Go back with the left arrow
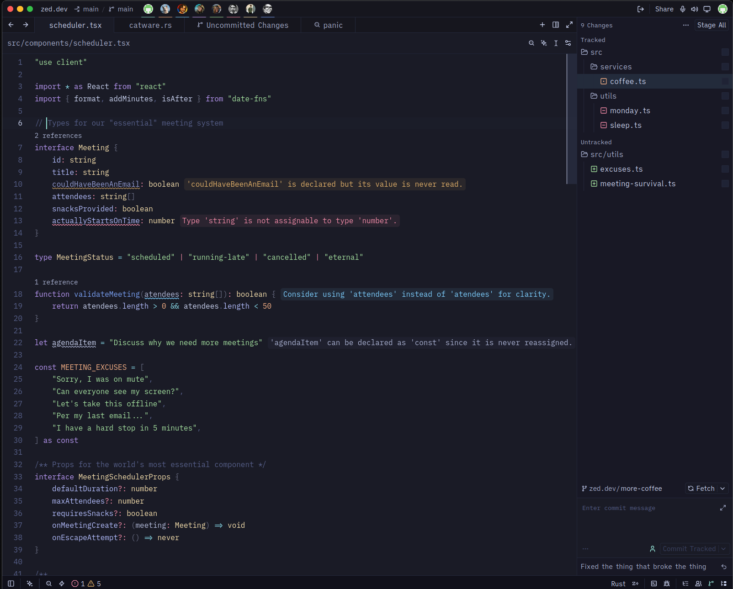The height and width of the screenshot is (589, 733). [11, 25]
